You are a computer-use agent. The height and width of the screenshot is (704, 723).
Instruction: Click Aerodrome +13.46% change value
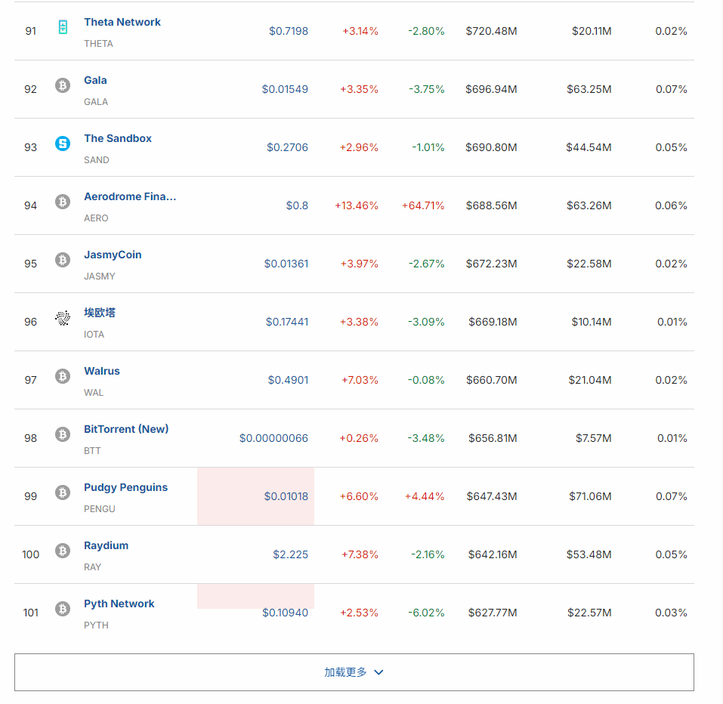pyautogui.click(x=357, y=205)
